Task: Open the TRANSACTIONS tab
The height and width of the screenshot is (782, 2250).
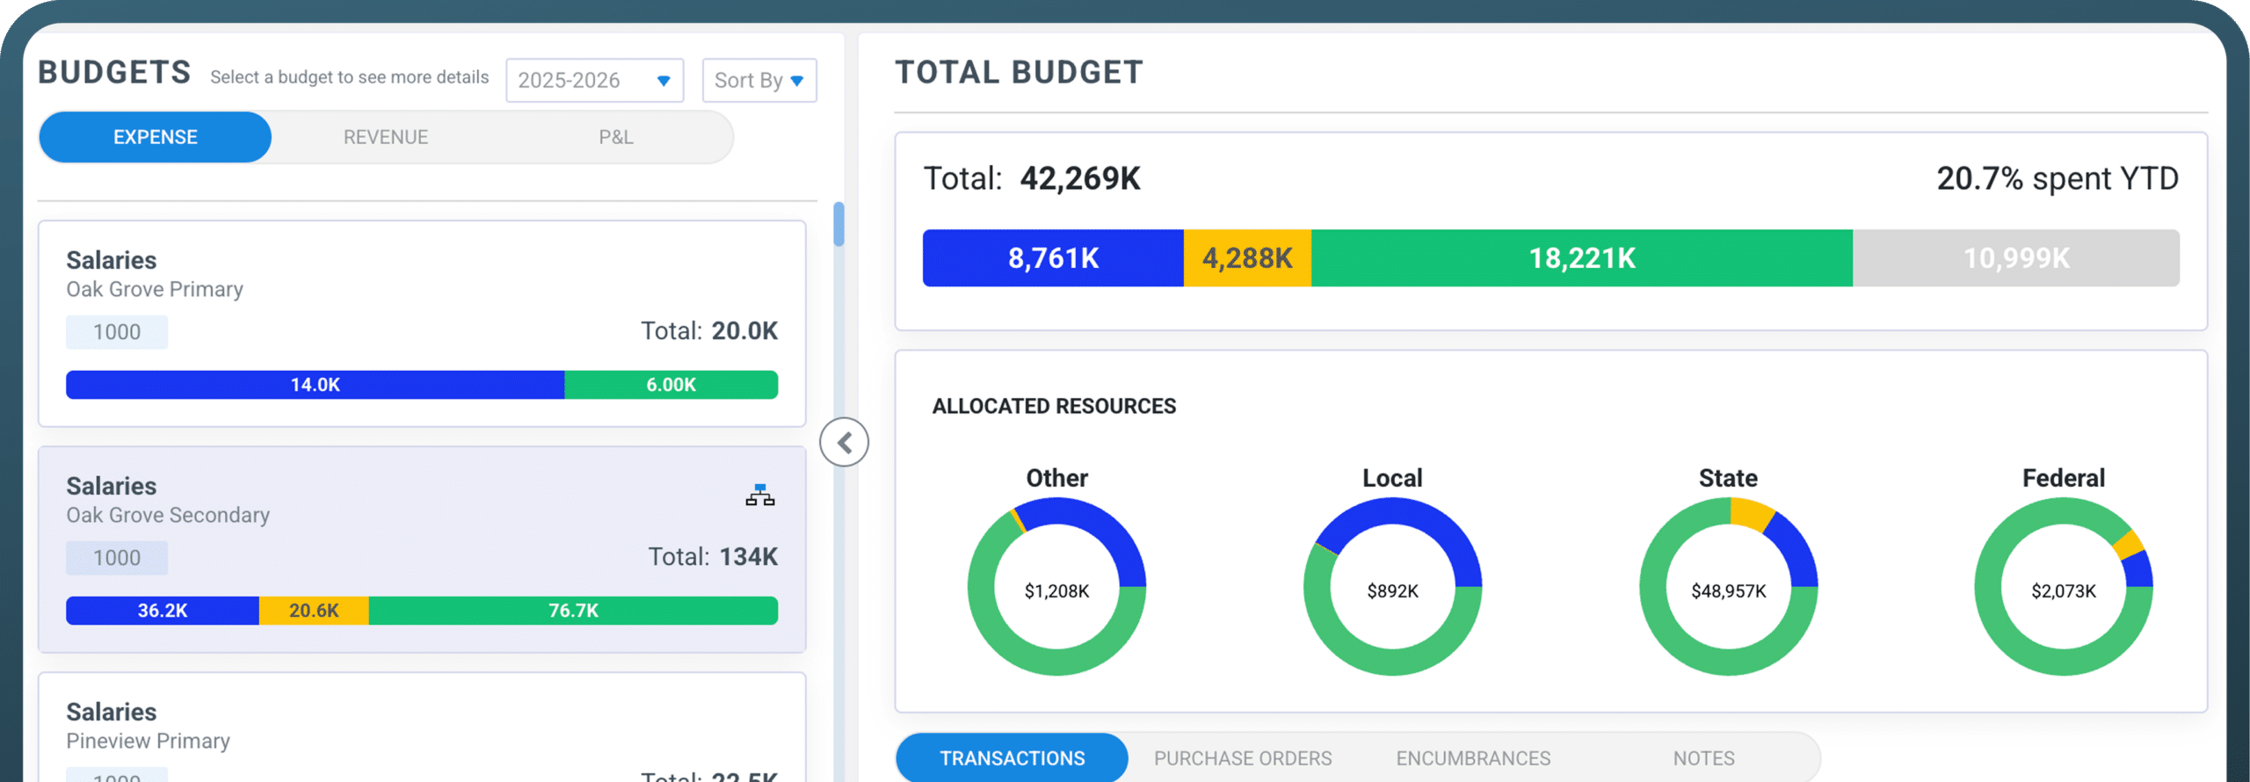Action: (x=1012, y=757)
